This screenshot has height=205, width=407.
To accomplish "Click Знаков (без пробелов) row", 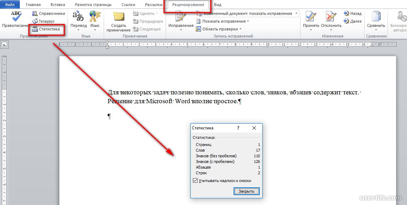I will tap(228, 156).
